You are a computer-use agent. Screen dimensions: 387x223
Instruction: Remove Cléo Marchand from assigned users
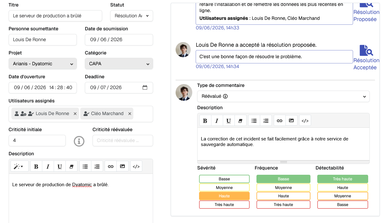[130, 114]
